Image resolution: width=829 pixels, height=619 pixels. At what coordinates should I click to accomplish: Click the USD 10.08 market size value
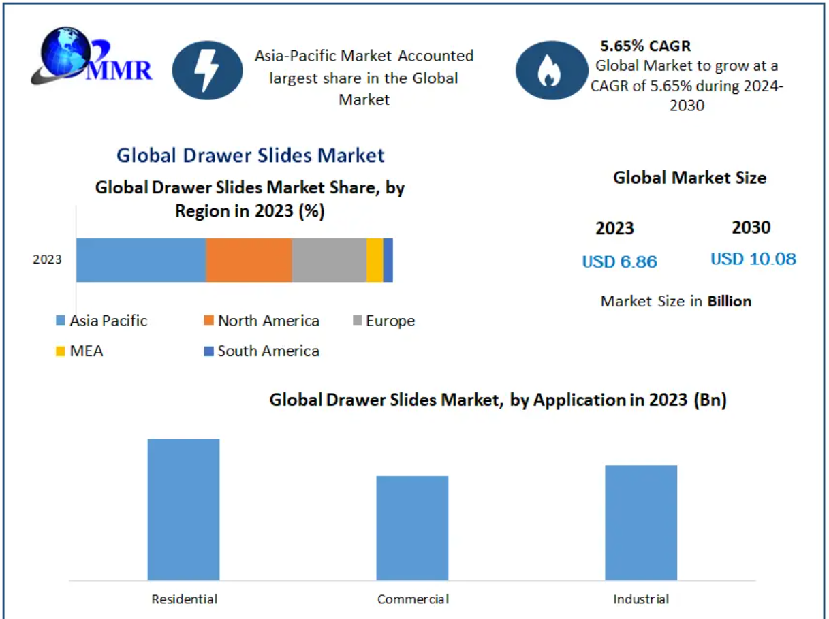753,259
